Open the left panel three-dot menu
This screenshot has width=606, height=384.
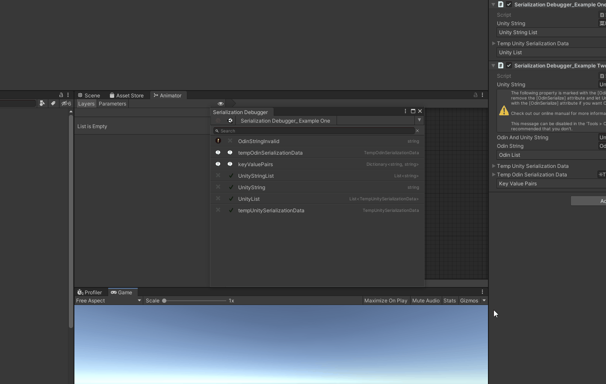[68, 95]
